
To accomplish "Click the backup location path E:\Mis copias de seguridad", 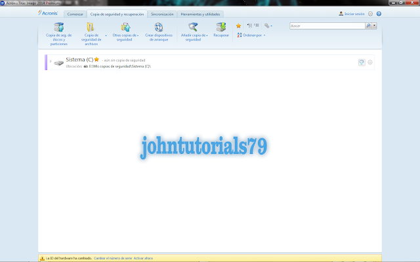I will tap(119, 66).
